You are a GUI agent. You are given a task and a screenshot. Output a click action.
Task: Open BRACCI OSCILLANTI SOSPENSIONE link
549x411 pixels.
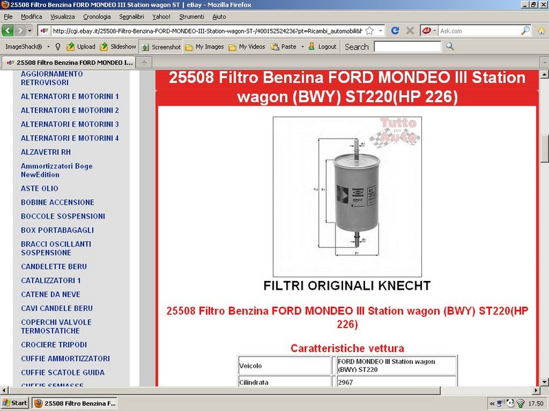56,249
